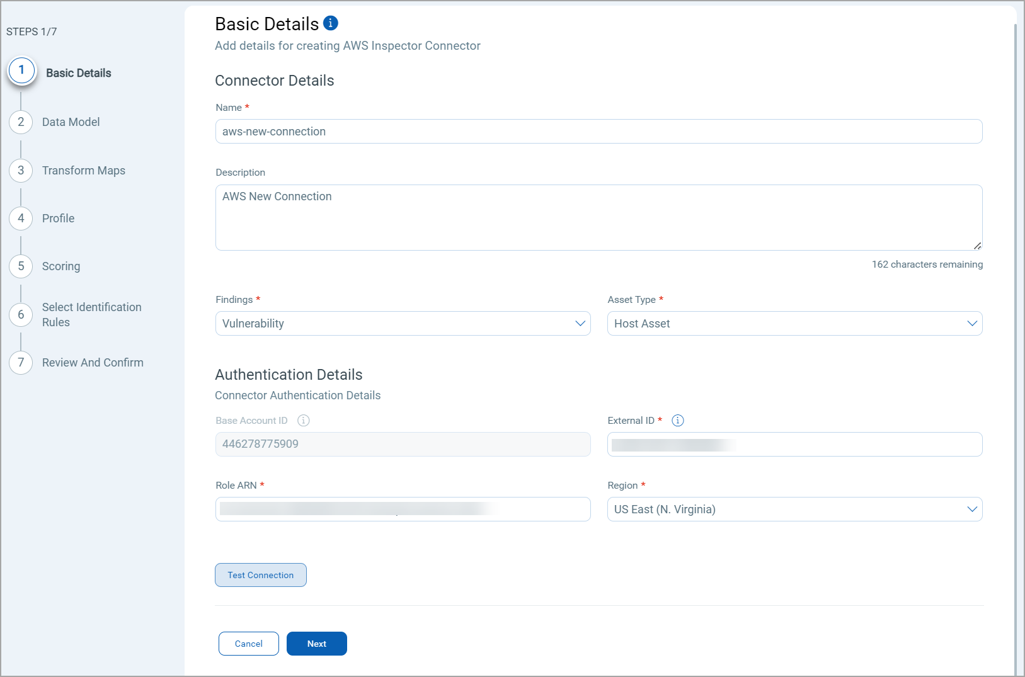
Task: Click step 3 circle icon
Action: (x=21, y=171)
